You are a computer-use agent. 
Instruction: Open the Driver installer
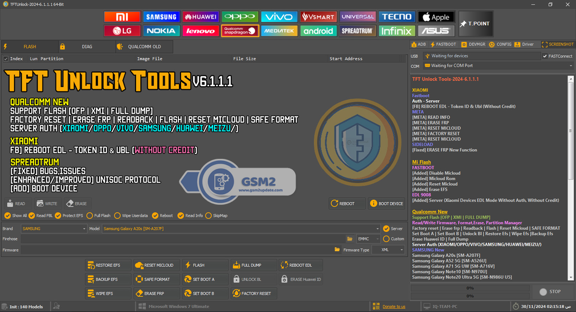pos(524,45)
